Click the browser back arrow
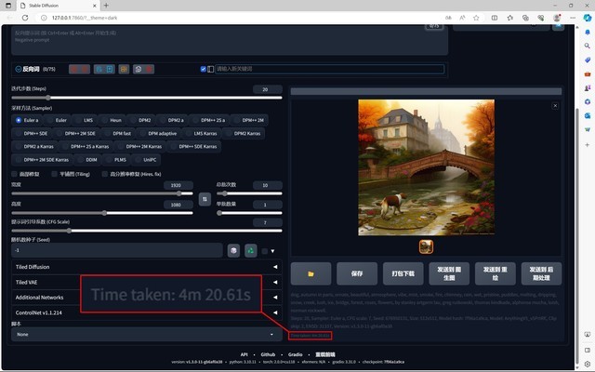Screen dimensions: 595x372 point(9,16)
